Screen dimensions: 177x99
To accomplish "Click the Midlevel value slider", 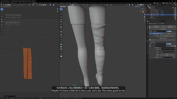I will click(167, 56).
